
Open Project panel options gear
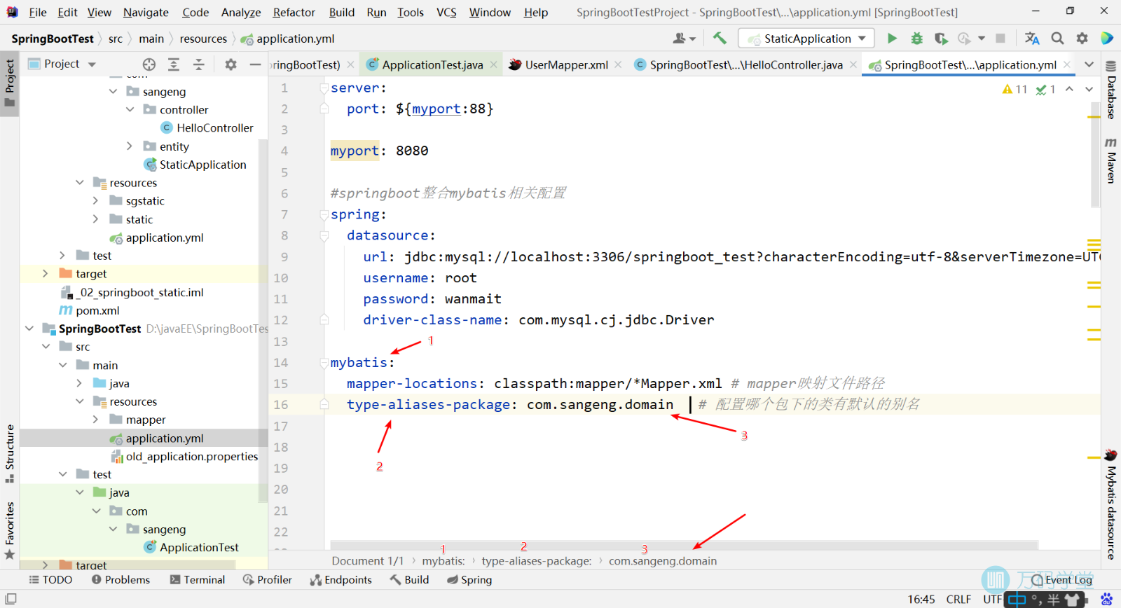231,64
